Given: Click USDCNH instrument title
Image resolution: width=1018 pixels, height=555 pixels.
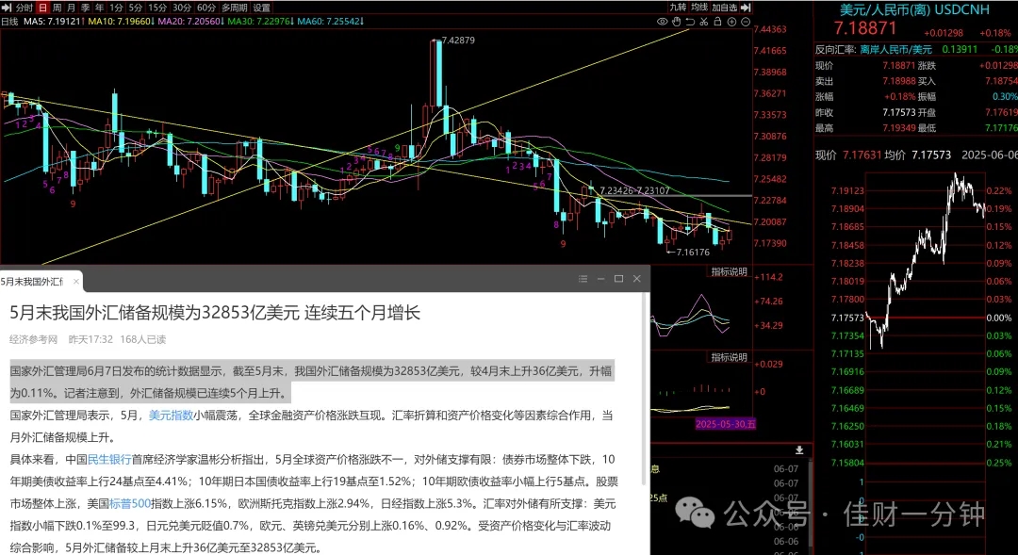Looking at the screenshot, I should 914,9.
